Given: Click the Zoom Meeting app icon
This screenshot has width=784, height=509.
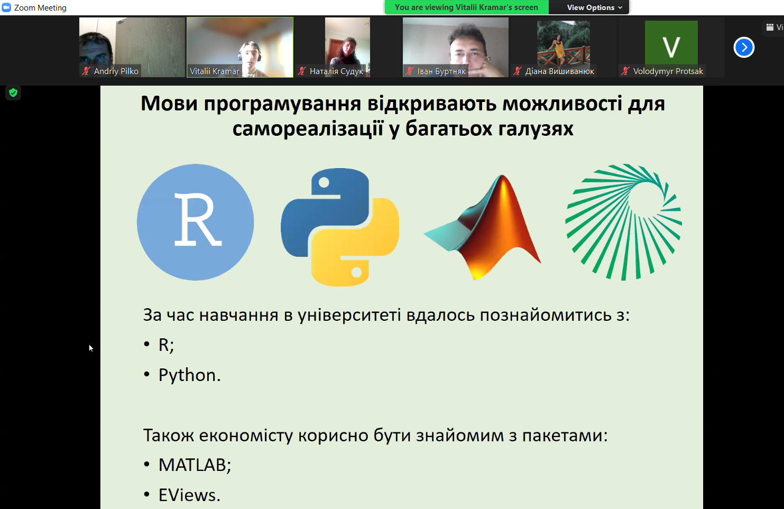Looking at the screenshot, I should point(6,7).
